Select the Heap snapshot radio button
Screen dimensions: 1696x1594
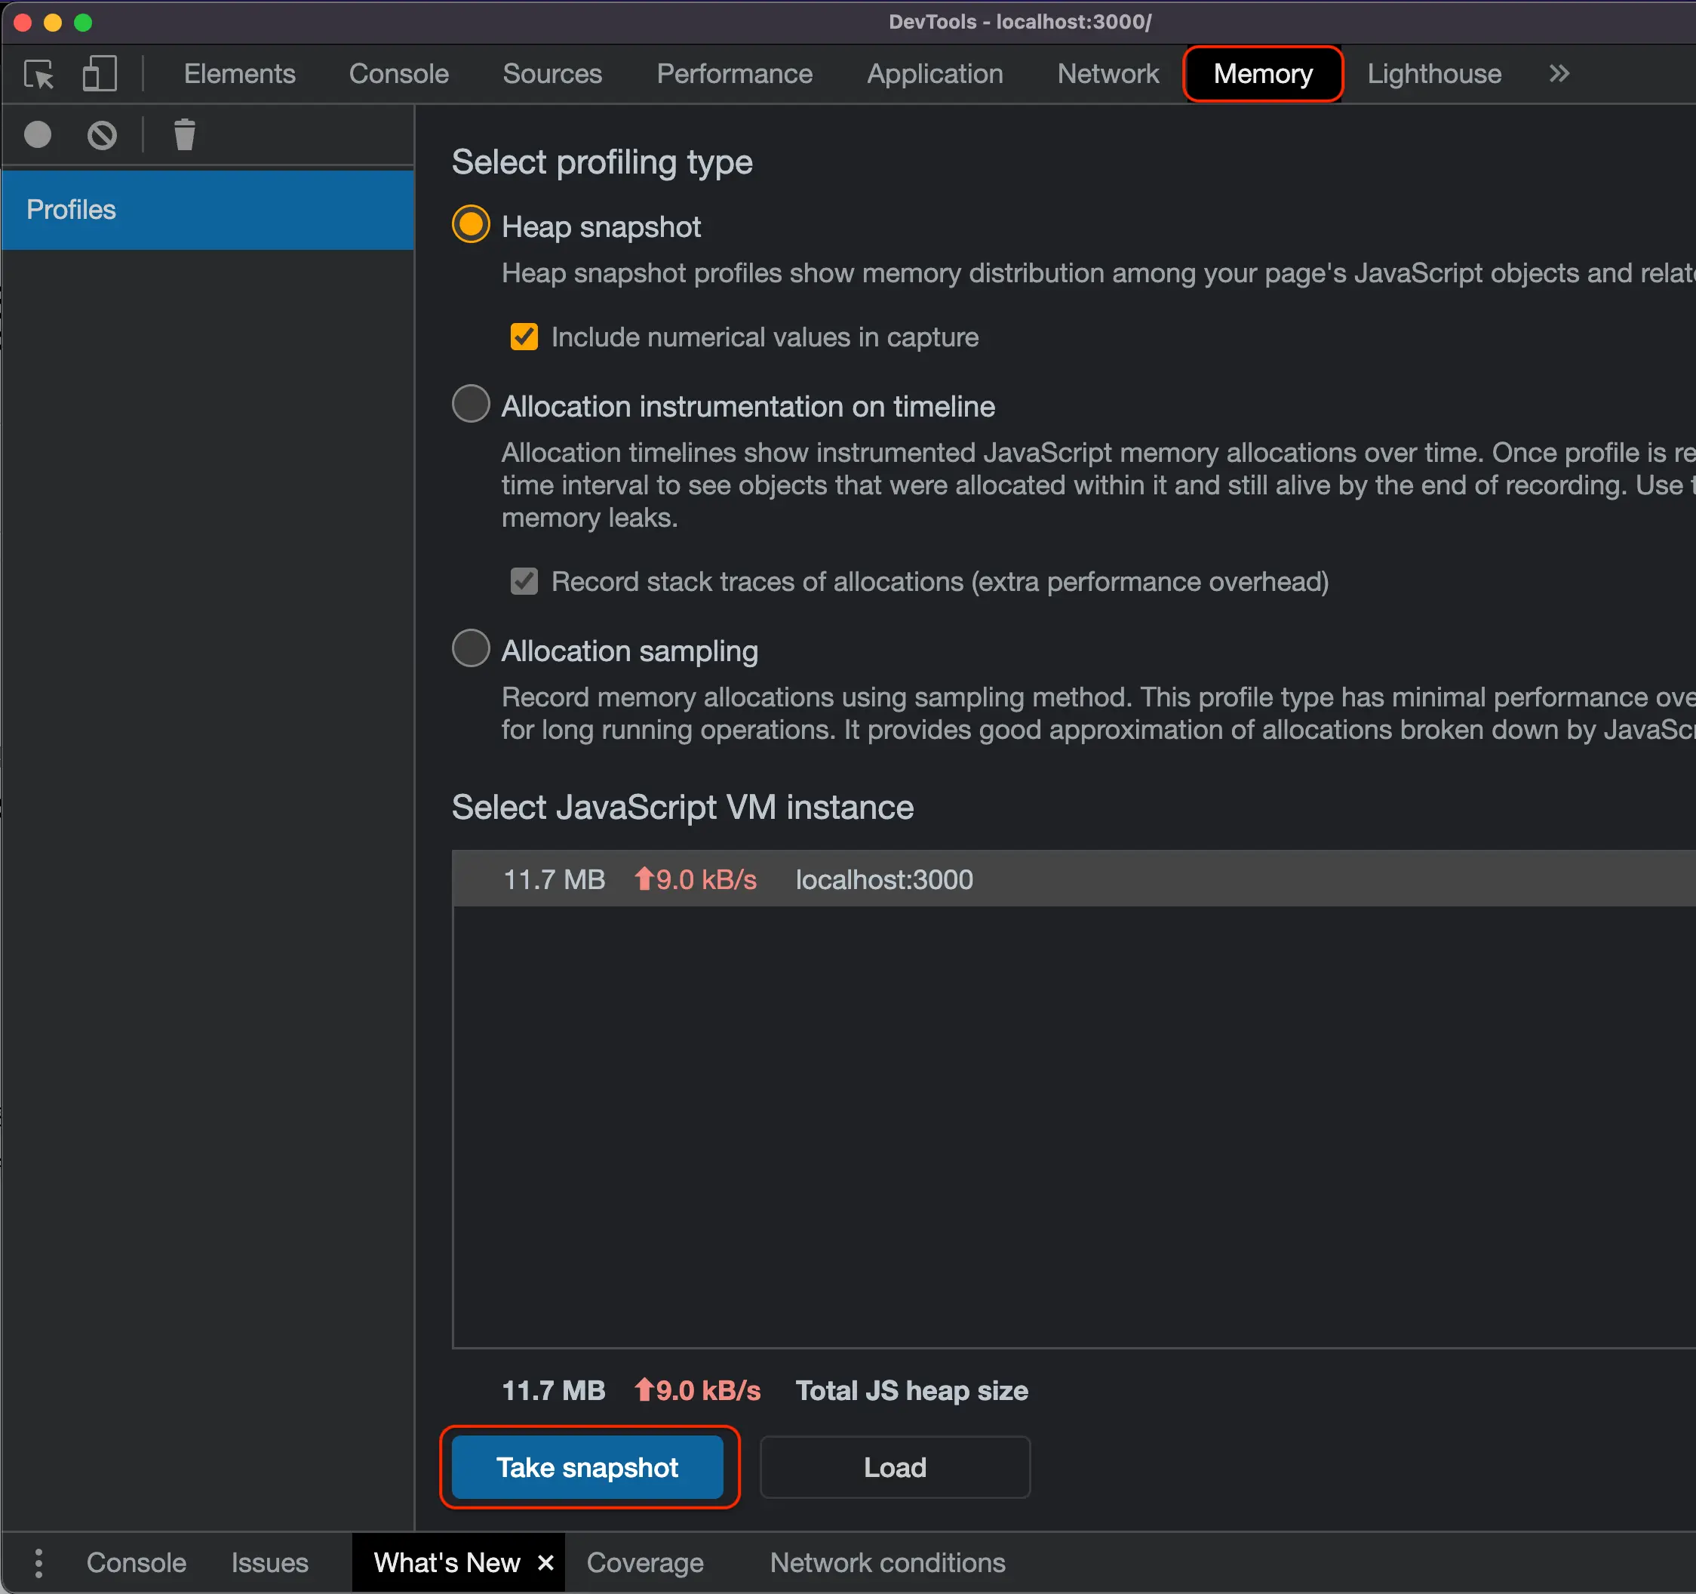point(471,225)
